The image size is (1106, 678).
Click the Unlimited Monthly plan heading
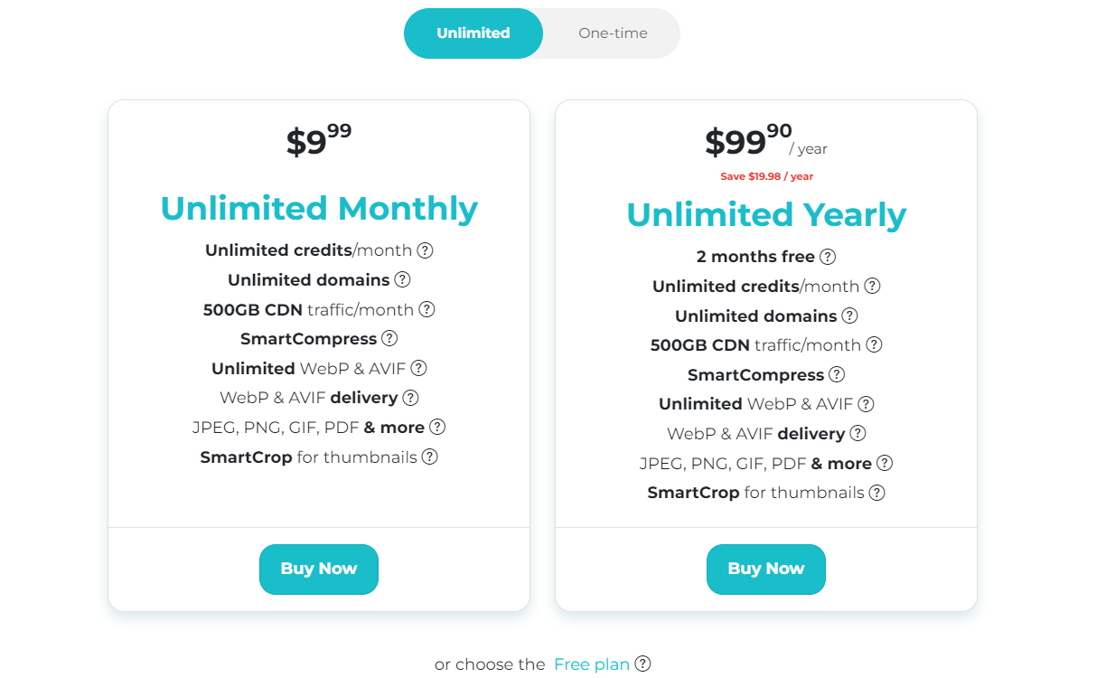pyautogui.click(x=319, y=209)
